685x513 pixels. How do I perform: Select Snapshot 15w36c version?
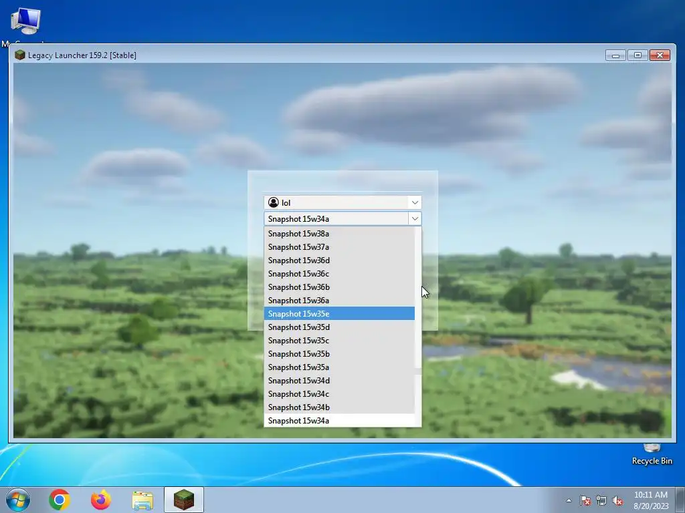click(339, 273)
